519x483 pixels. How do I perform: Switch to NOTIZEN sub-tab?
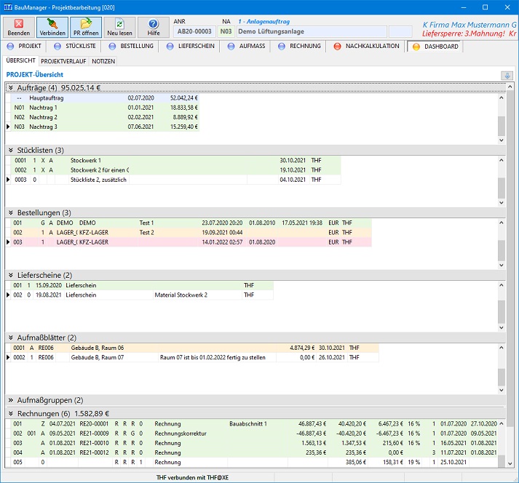103,61
